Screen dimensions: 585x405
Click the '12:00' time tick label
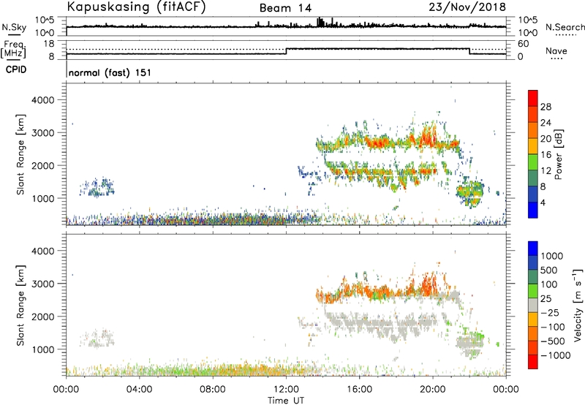[286, 390]
